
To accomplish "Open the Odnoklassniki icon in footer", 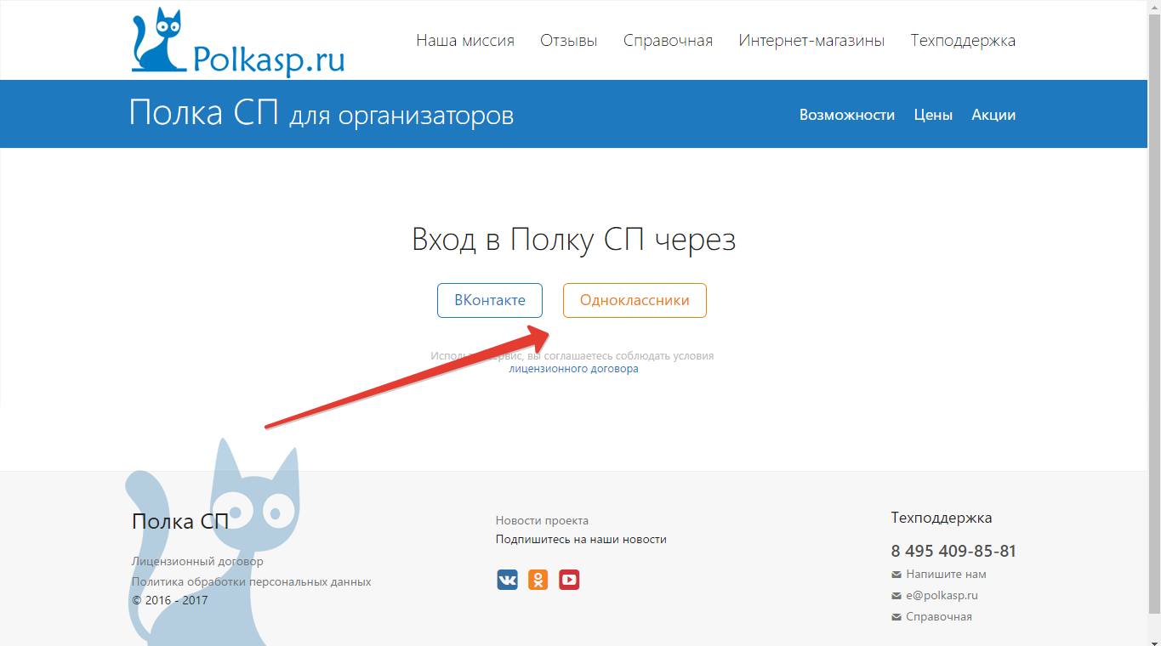I will point(538,580).
